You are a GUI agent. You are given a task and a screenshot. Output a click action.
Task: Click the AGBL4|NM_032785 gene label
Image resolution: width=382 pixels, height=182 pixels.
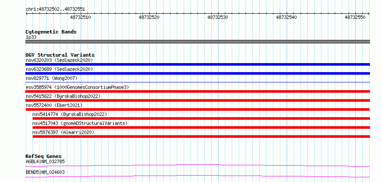click(45, 161)
